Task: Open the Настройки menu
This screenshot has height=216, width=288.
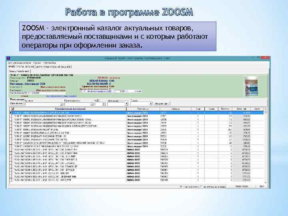Action: [x=50, y=63]
